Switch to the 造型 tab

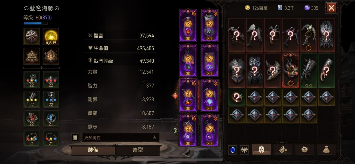(138, 150)
